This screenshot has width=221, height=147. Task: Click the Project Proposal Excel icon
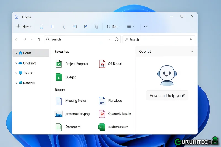[59, 64]
